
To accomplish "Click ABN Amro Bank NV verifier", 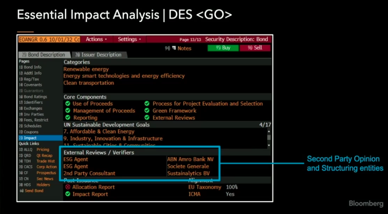I will click(190, 159).
